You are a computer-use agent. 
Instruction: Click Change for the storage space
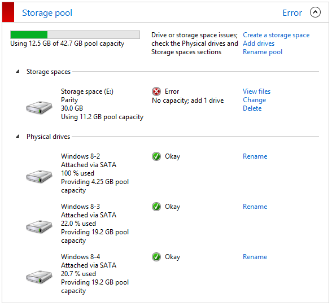pos(254,100)
